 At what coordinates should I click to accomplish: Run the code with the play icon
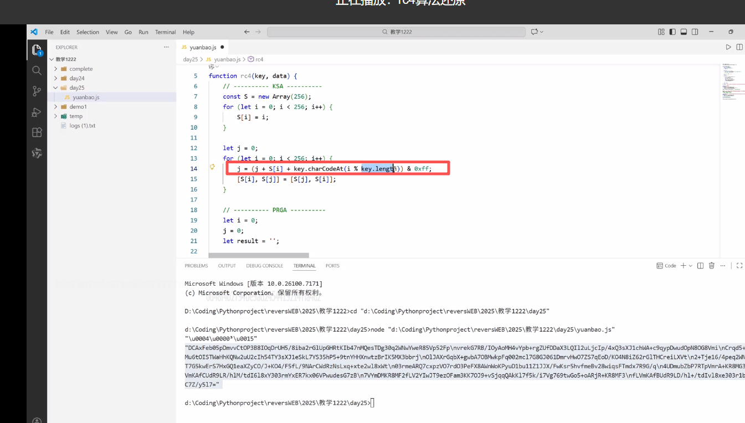[728, 47]
